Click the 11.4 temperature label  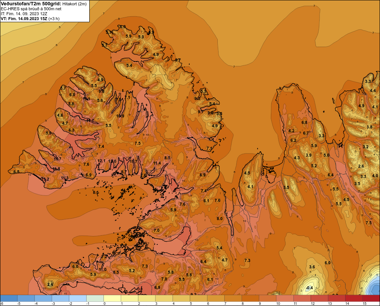pos(157,163)
